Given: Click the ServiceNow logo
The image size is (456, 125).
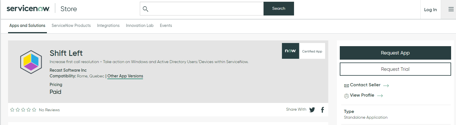Looking at the screenshot, I should (x=28, y=9).
